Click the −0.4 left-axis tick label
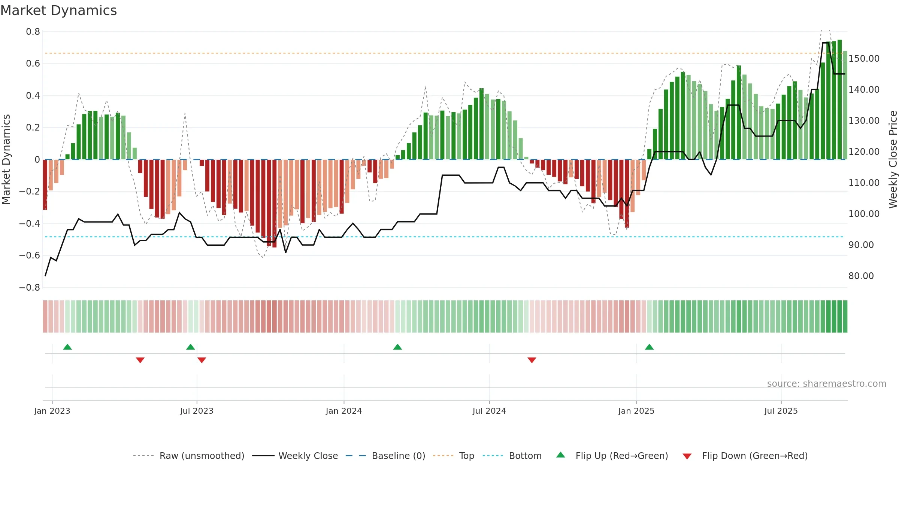The width and height of the screenshot is (899, 505). [30, 224]
